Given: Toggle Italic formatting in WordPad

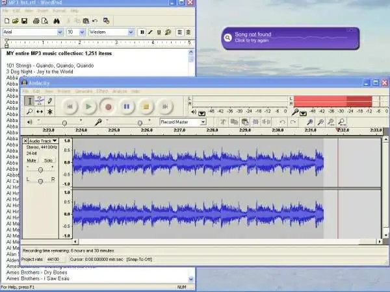Looking at the screenshot, I should point(151,32).
